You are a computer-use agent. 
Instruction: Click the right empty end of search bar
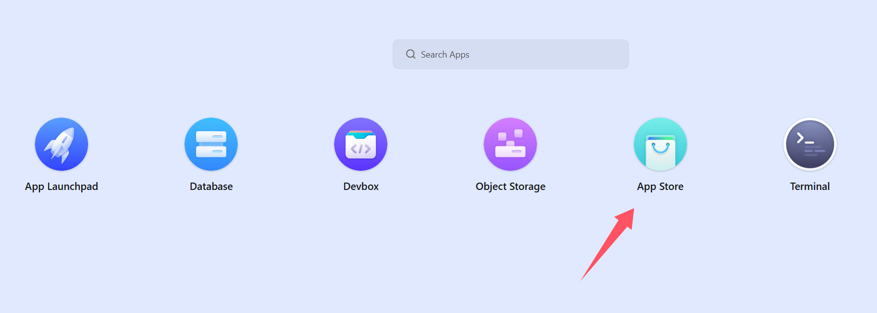click(x=591, y=54)
